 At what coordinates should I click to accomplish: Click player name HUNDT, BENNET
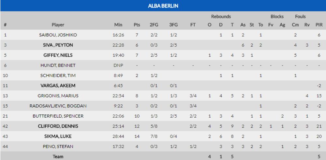pos(58,65)
